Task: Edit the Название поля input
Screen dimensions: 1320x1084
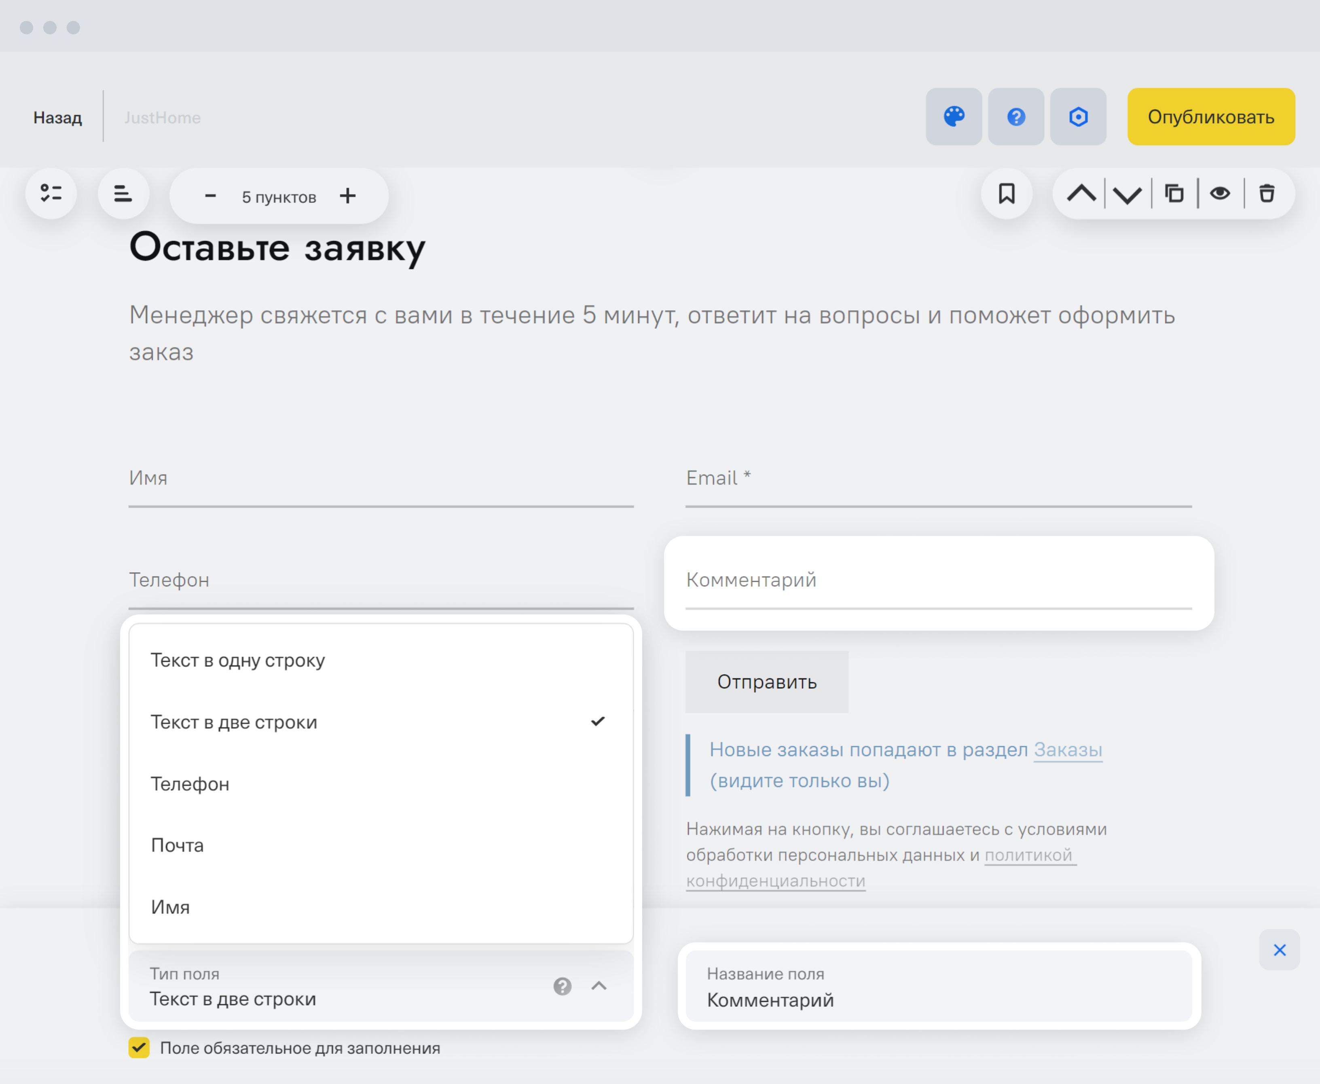Action: (939, 986)
